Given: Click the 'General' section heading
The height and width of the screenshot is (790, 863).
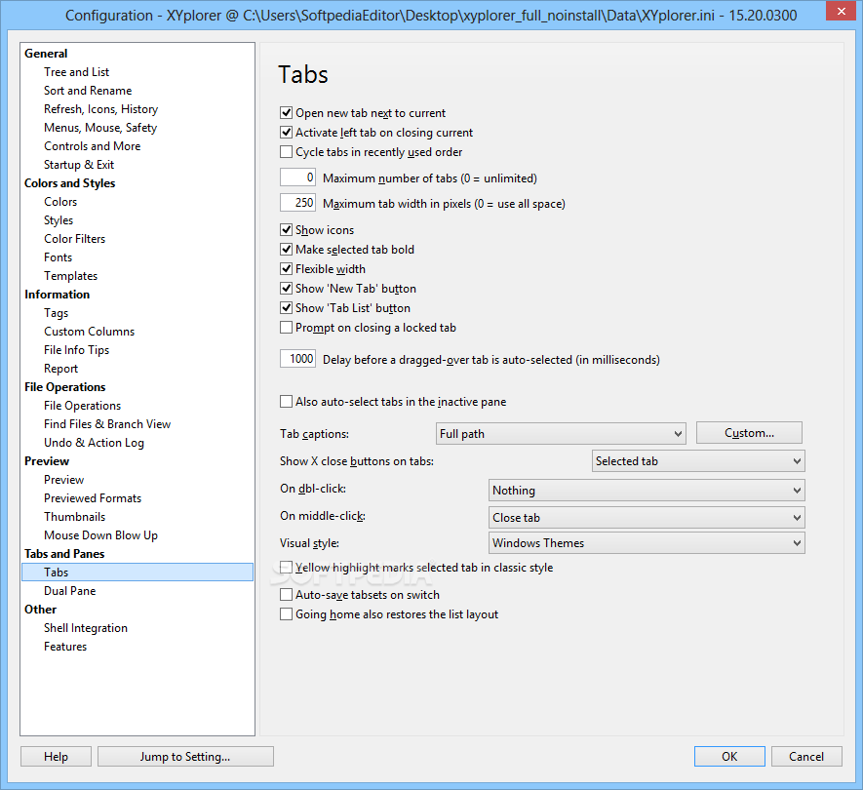Looking at the screenshot, I should coord(46,54).
